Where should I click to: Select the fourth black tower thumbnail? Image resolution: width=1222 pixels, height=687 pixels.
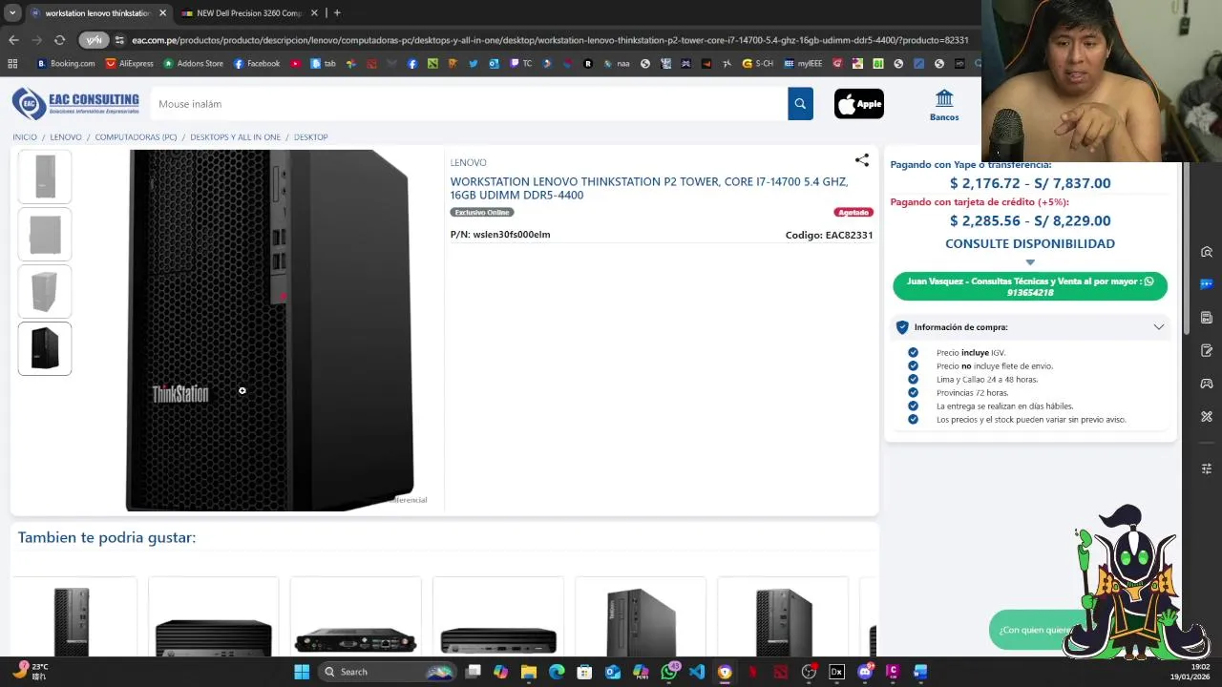pos(45,349)
